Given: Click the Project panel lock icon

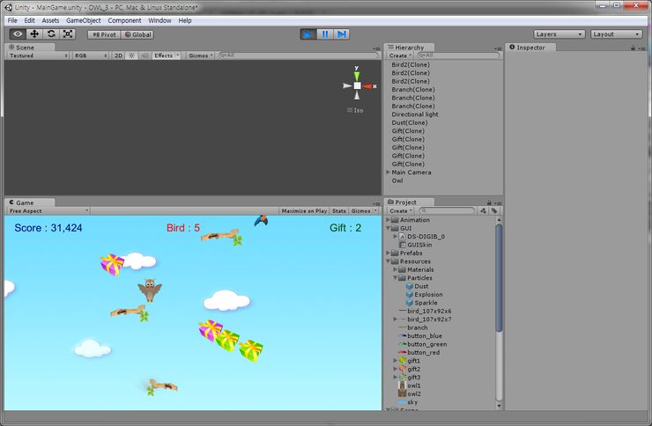Looking at the screenshot, I should 489,202.
